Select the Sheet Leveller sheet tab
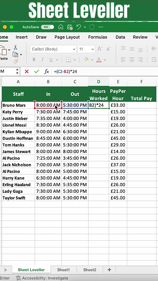158x281 pixels. 31,270
